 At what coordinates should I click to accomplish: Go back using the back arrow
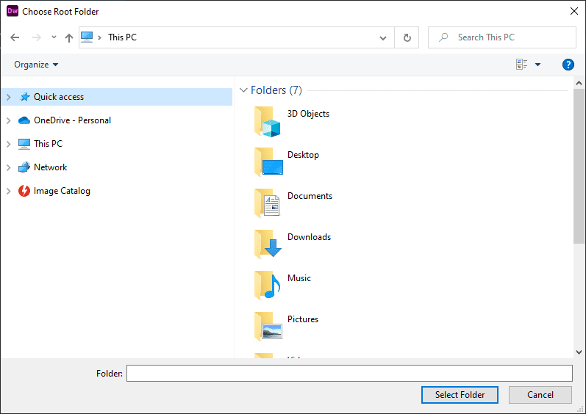(x=15, y=37)
